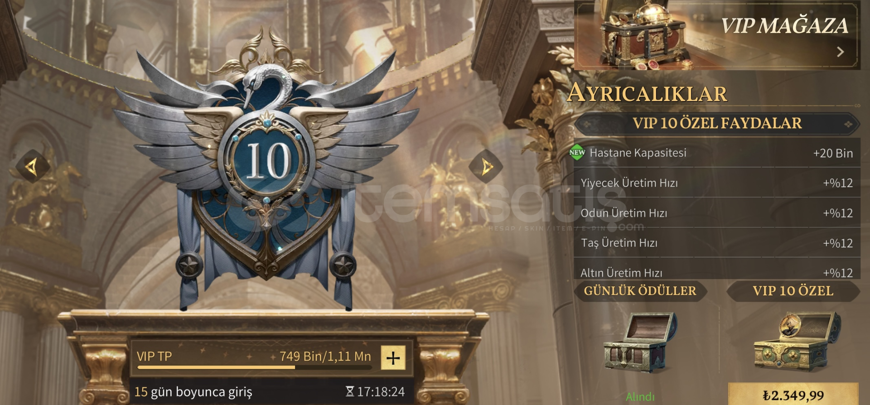Open VIP Mağaza chevron arrow
Screen dimensions: 870x405
(x=841, y=52)
